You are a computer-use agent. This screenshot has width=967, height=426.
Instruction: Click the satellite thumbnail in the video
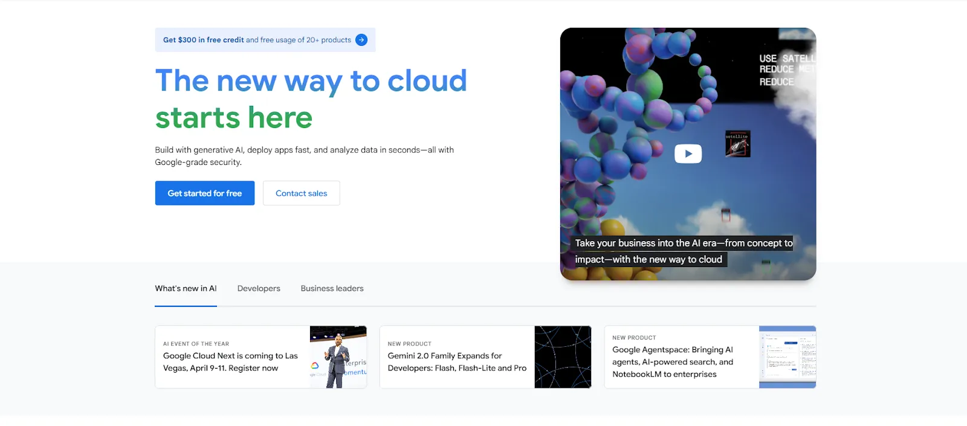click(737, 144)
